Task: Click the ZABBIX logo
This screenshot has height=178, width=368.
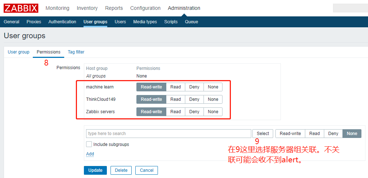Action: pyautogui.click(x=21, y=8)
